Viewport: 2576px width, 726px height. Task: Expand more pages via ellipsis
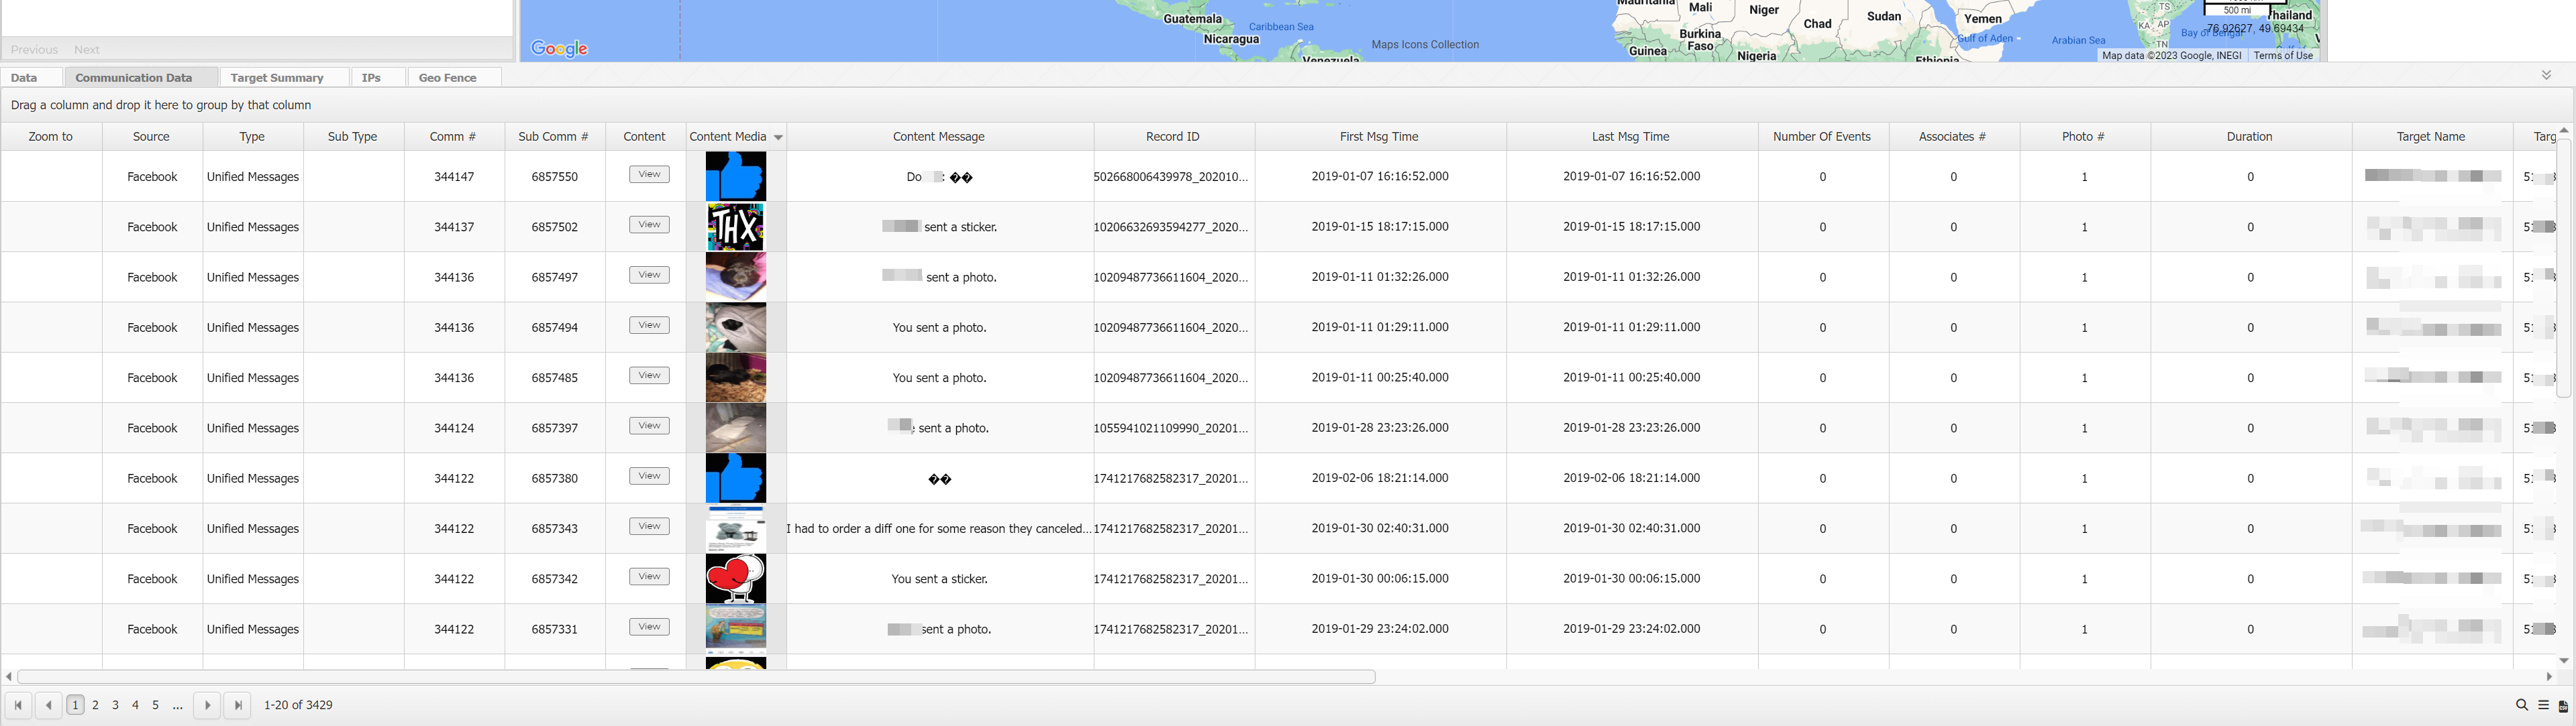point(178,705)
